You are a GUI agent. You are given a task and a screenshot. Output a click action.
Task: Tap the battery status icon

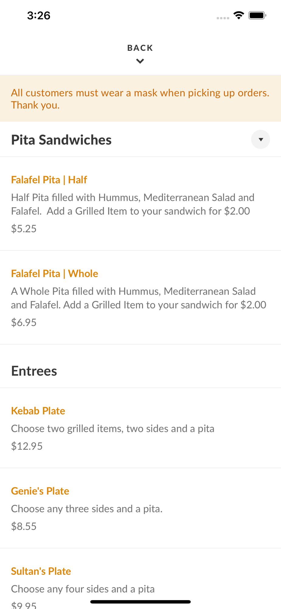tap(257, 15)
